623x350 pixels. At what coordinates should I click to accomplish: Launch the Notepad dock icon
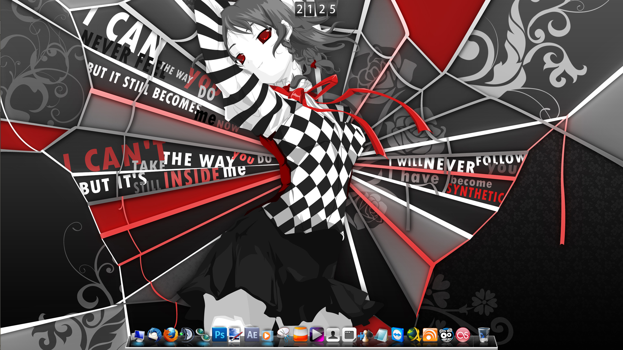pos(381,335)
